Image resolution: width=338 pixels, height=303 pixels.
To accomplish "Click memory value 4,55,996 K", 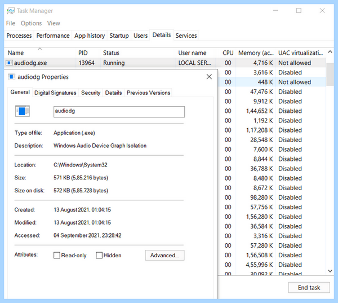I will pyautogui.click(x=259, y=265).
